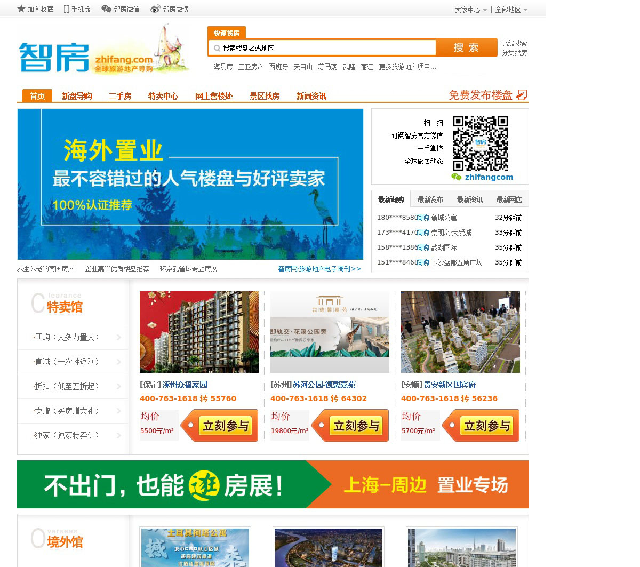Click the star icon for 加入收藏
Image resolution: width=640 pixels, height=567 pixels.
(21, 9)
